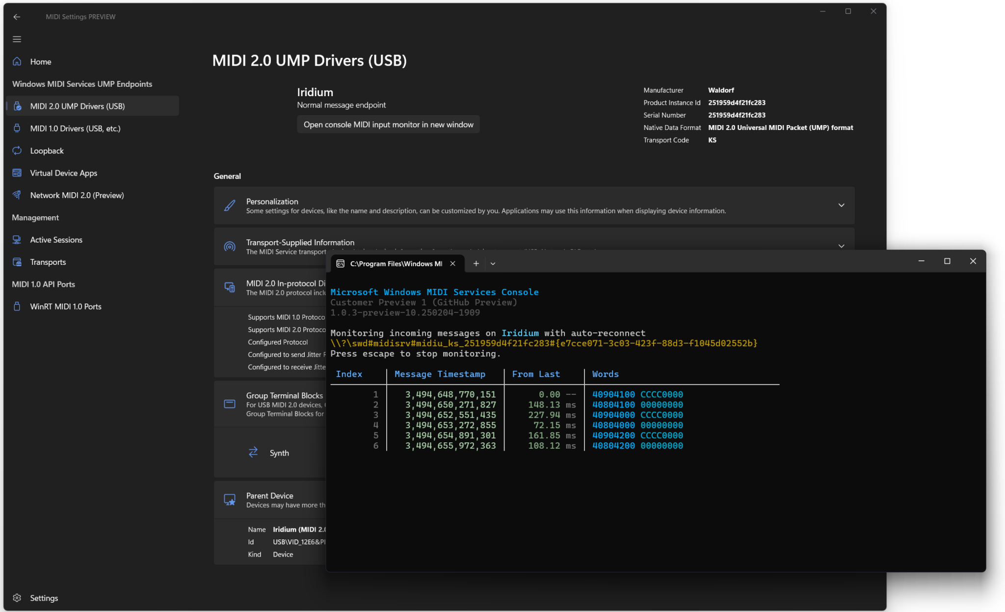Select the Home icon in the sidebar
The image size is (1005, 612).
[x=17, y=61]
